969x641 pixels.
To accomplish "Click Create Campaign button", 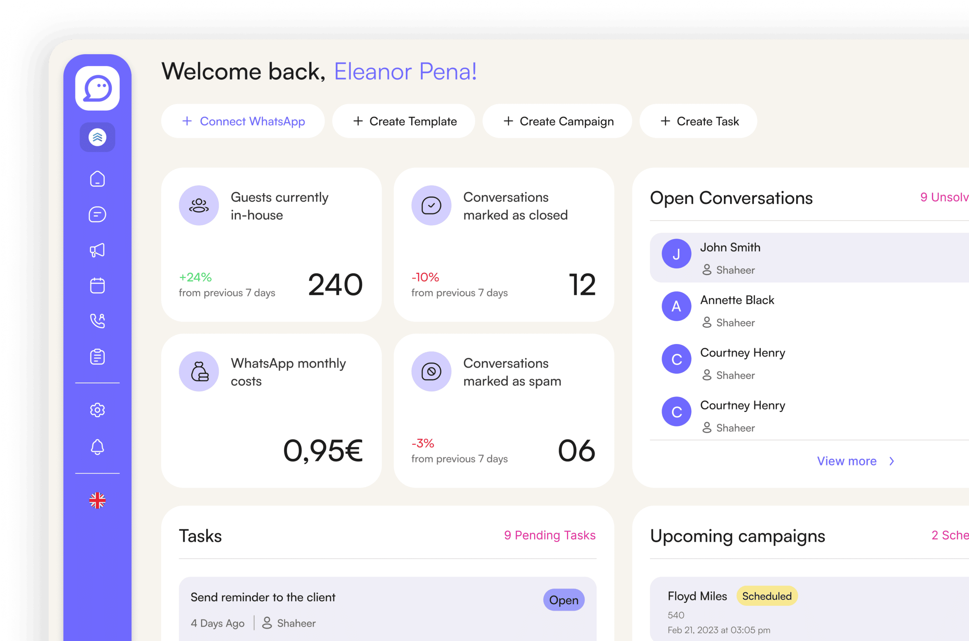I will [x=557, y=121].
